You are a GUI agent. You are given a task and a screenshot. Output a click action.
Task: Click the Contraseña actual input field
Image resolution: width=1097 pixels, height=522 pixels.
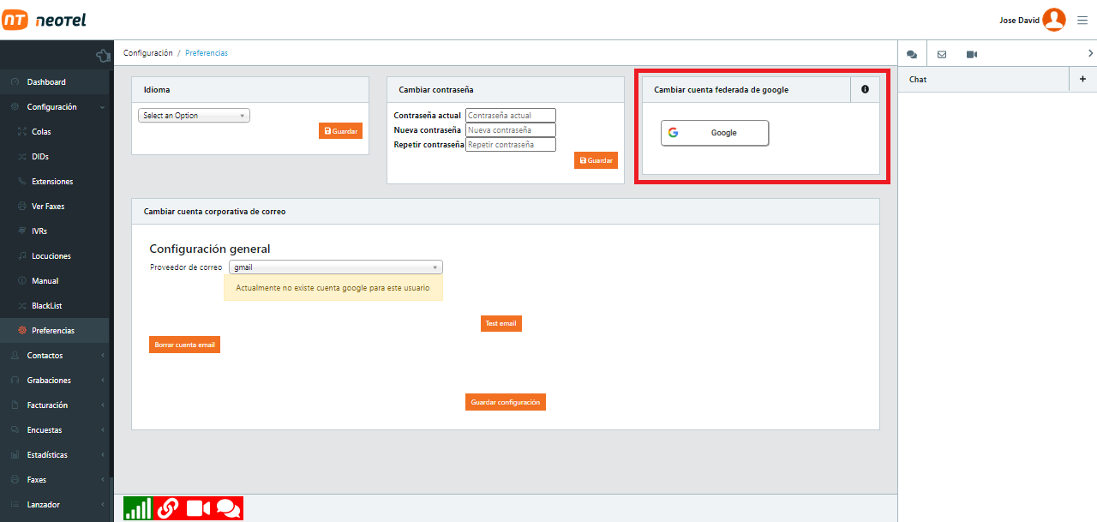pos(511,116)
